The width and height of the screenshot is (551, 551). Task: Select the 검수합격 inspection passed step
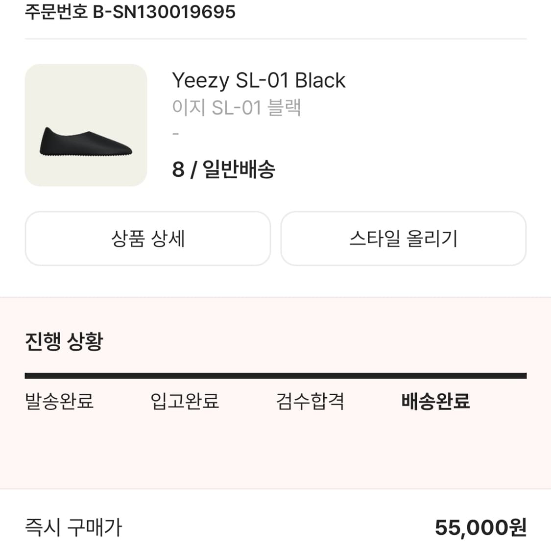point(310,401)
